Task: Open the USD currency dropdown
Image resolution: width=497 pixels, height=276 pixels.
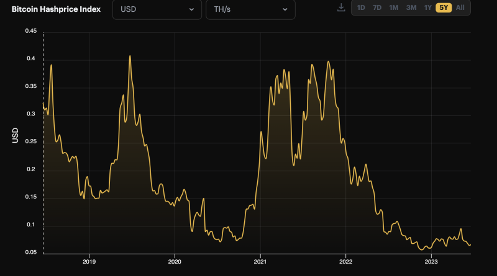Action: 157,9
